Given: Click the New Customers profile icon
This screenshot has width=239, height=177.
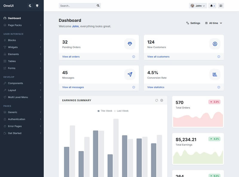Looking at the screenshot, I should tap(215, 44).
